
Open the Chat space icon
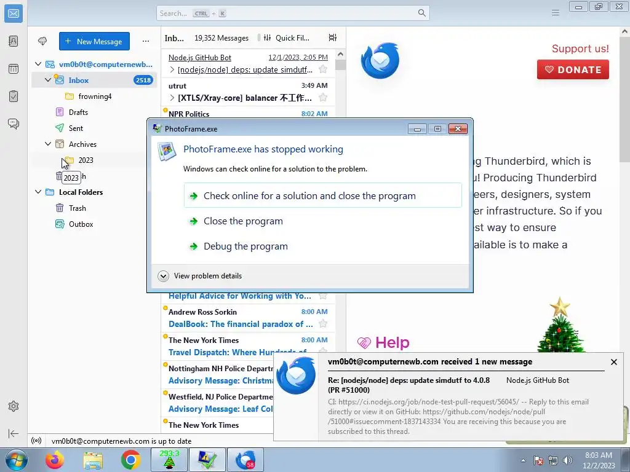[x=14, y=124]
